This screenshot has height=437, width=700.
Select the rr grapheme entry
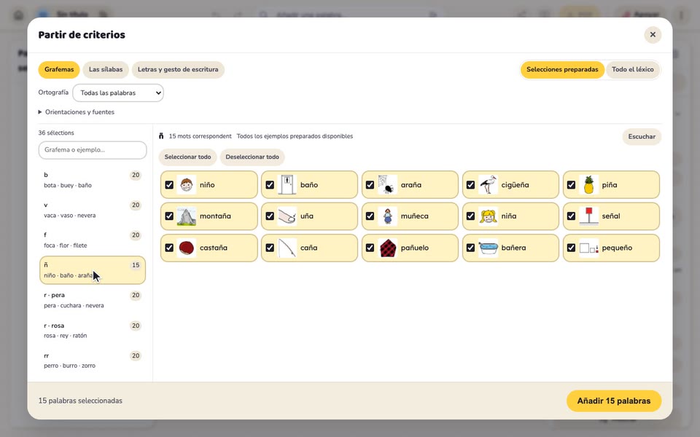pyautogui.click(x=93, y=361)
